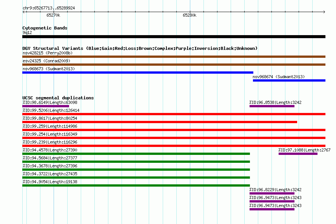Select the purple bar under %ID:97.1088|Length:2767

pos(298,154)
